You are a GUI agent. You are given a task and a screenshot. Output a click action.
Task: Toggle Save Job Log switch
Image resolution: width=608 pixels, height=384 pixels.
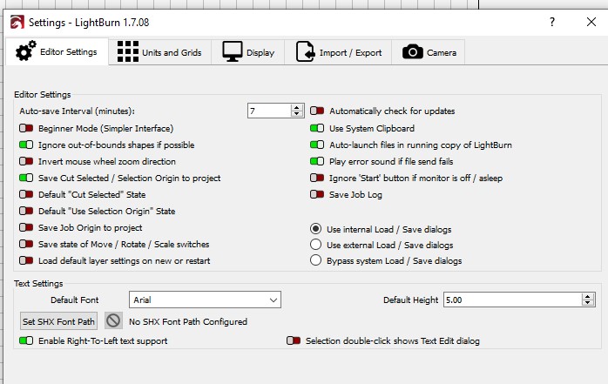click(x=317, y=194)
